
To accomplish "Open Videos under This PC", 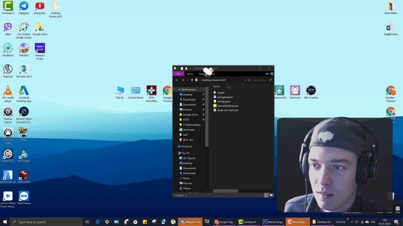I will [x=185, y=188].
